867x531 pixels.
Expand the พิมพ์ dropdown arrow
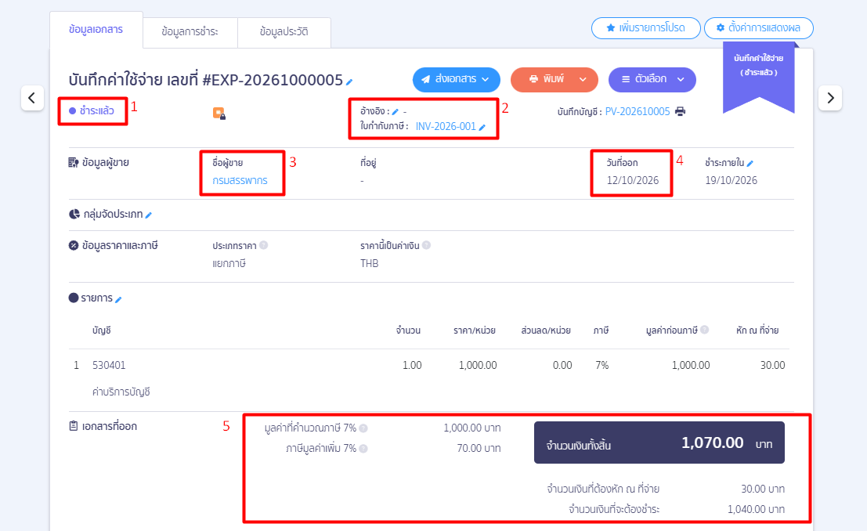pos(583,80)
